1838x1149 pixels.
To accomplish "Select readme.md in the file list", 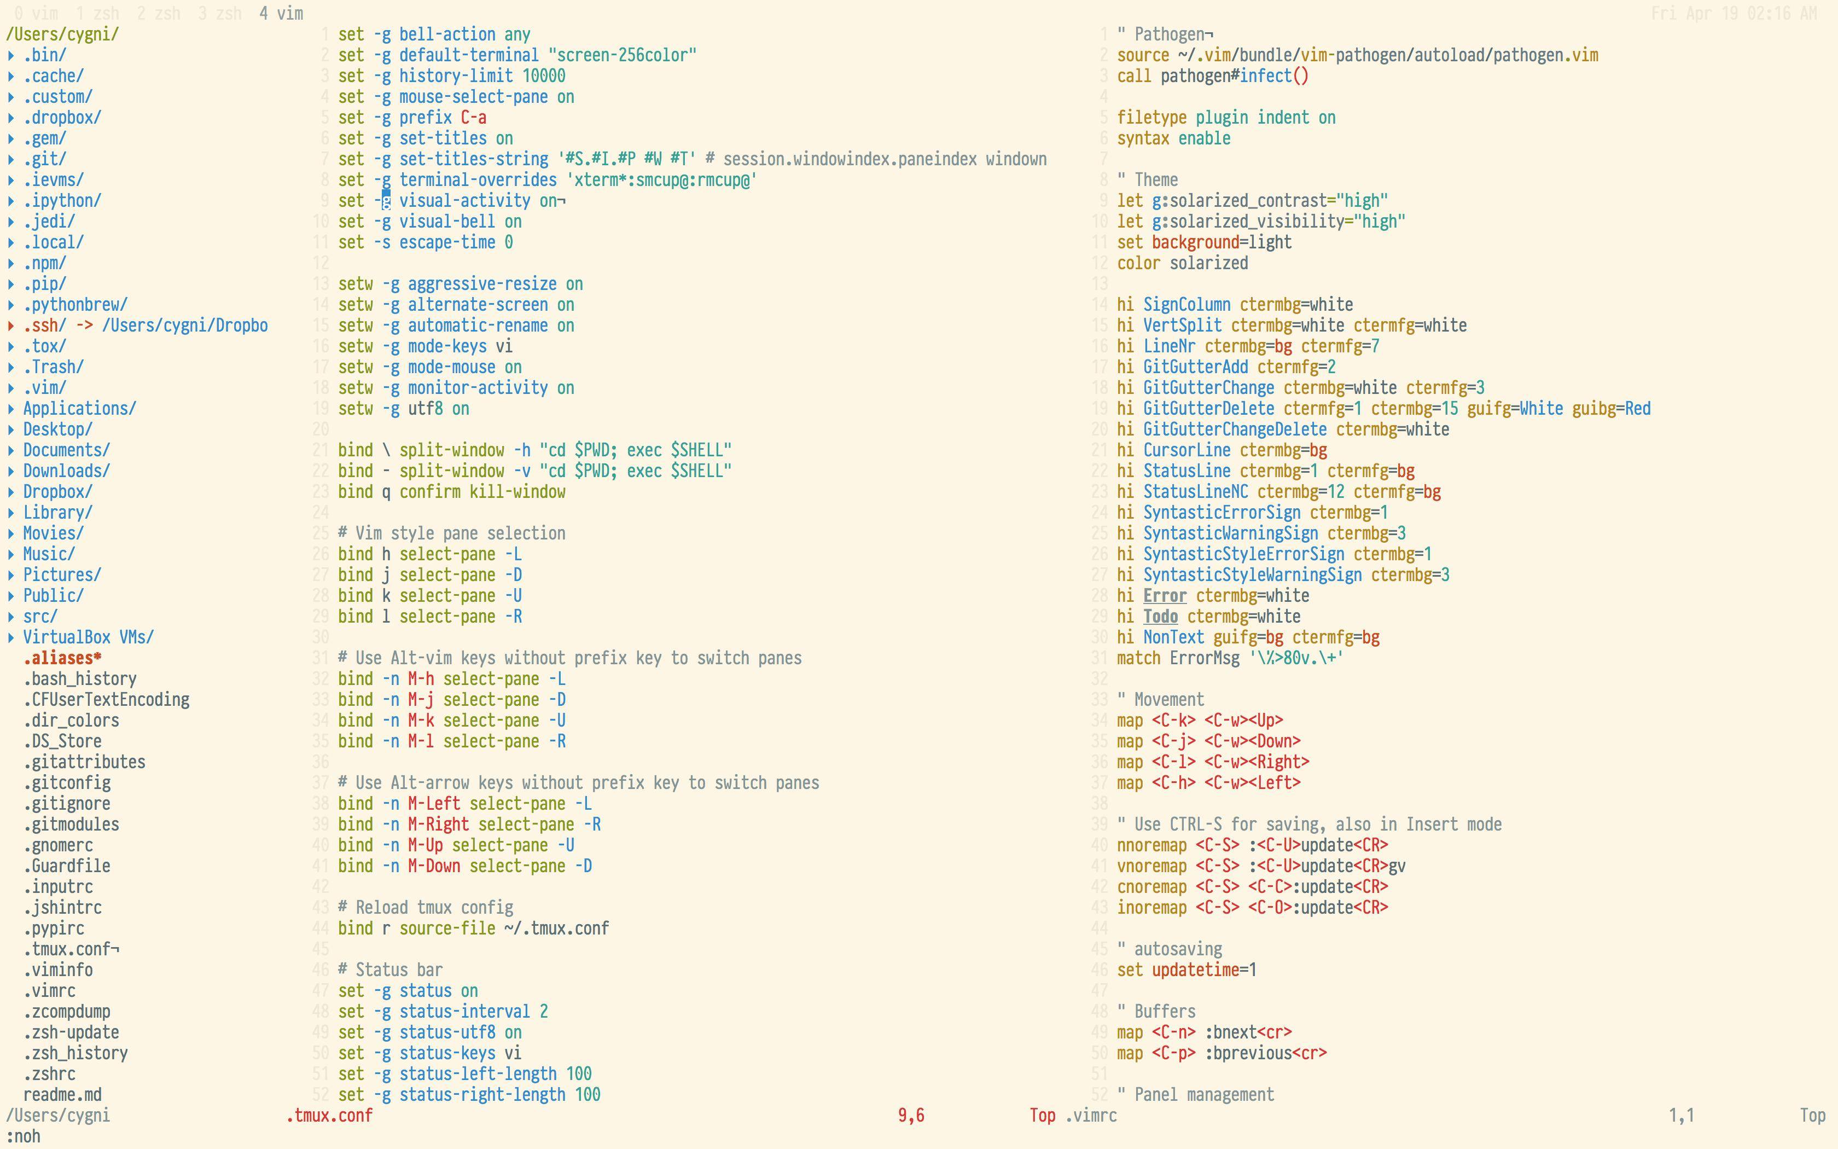I will click(x=62, y=1095).
